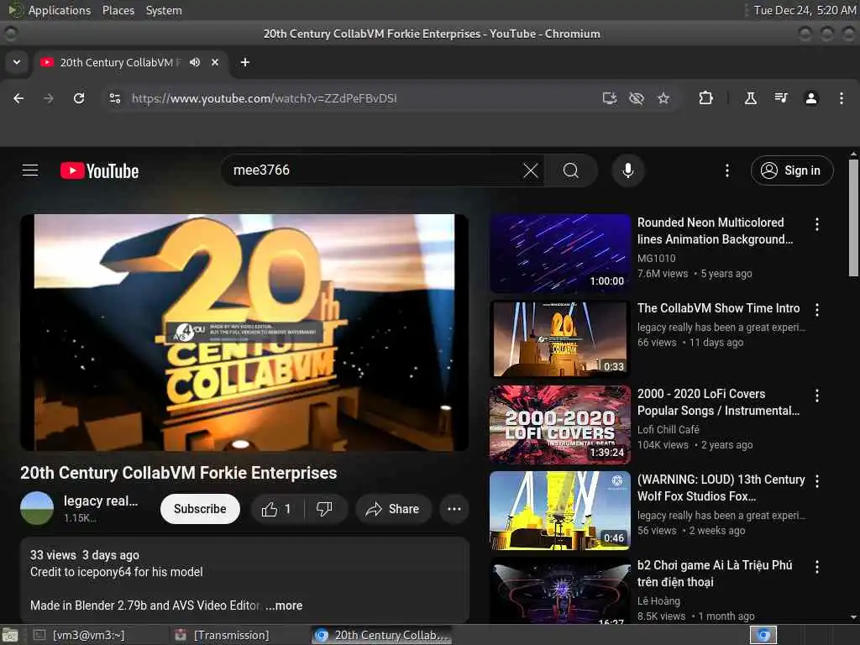Image resolution: width=860 pixels, height=645 pixels.
Task: Clear the search box with X icon
Action: click(x=531, y=170)
